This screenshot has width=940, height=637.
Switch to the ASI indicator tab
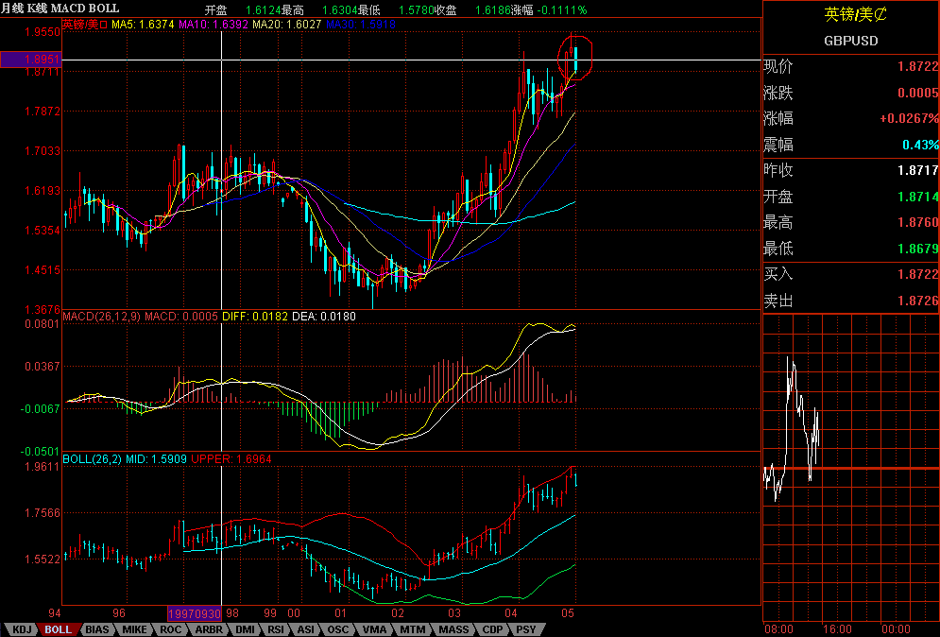click(x=306, y=629)
